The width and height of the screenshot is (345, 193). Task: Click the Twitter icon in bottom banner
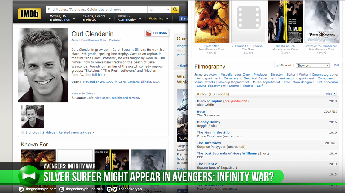(x=115, y=189)
